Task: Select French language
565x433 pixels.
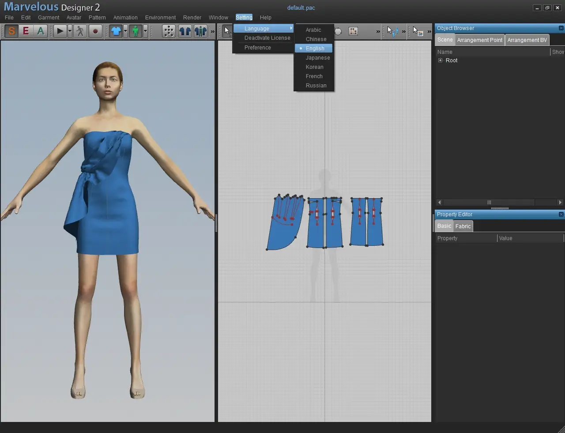Action: (x=314, y=76)
